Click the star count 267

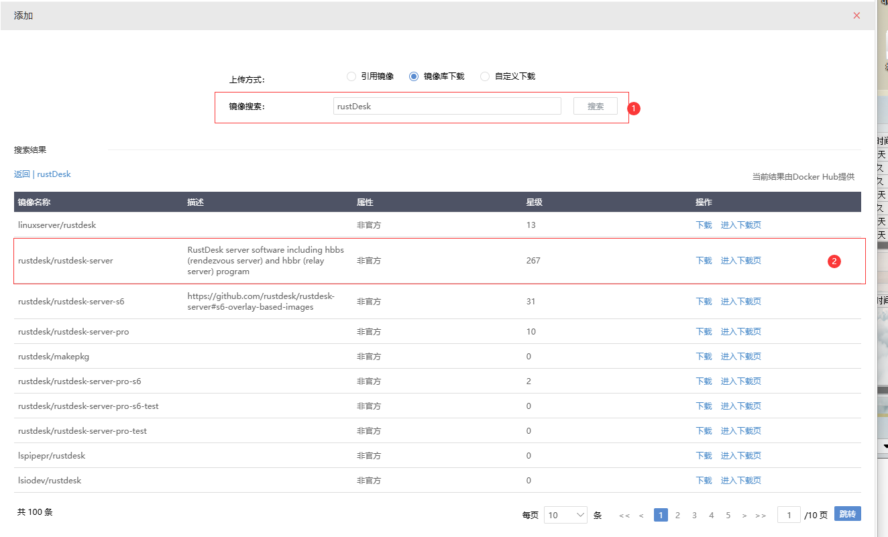533,261
